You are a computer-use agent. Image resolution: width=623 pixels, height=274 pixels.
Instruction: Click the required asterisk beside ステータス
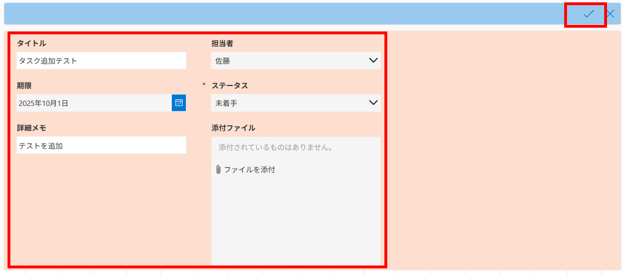[204, 85]
